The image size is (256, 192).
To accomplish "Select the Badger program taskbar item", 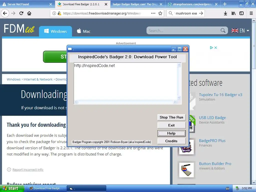I will [86, 188].
